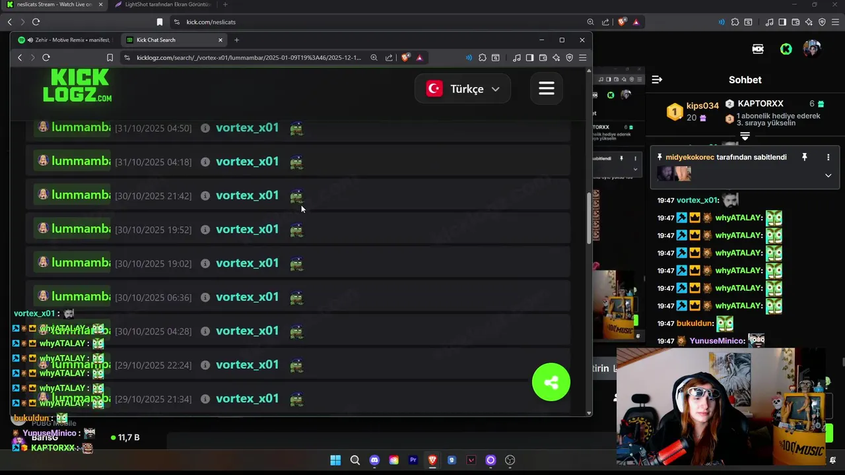Click the kicklogz.com address bar
Image resolution: width=845 pixels, height=475 pixels.
click(249, 57)
